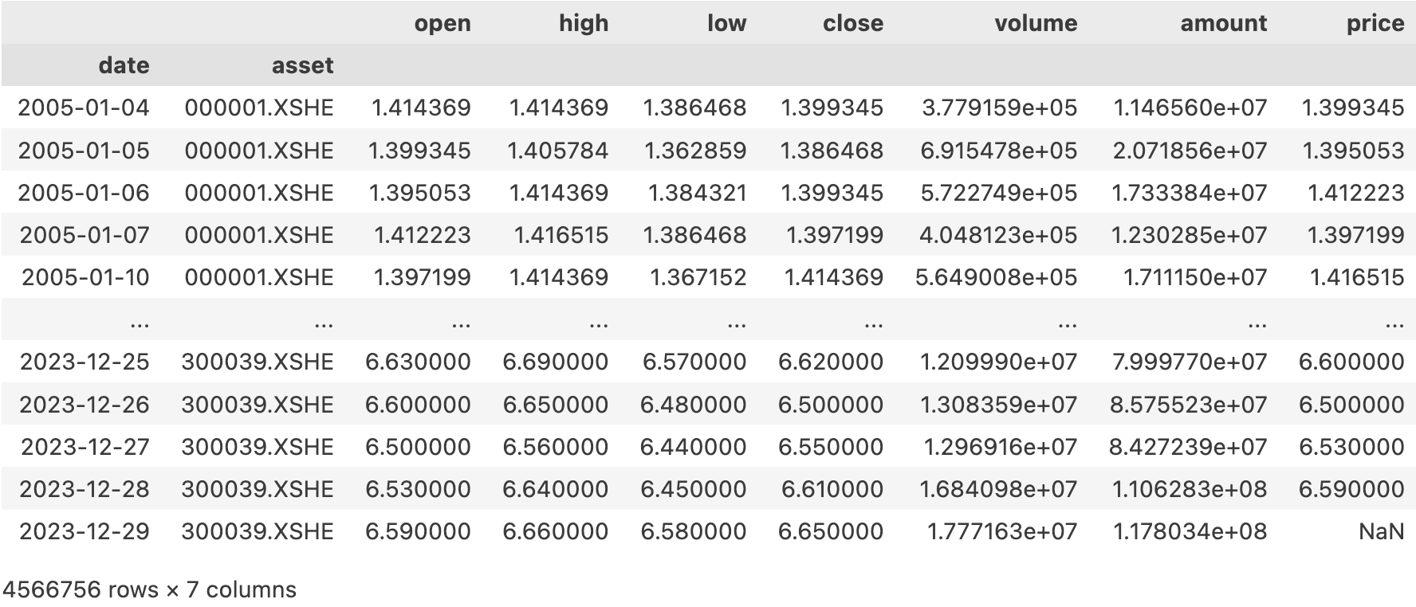Select the 2005-01-04 date cell
The height and width of the screenshot is (607, 1416).
click(x=84, y=108)
